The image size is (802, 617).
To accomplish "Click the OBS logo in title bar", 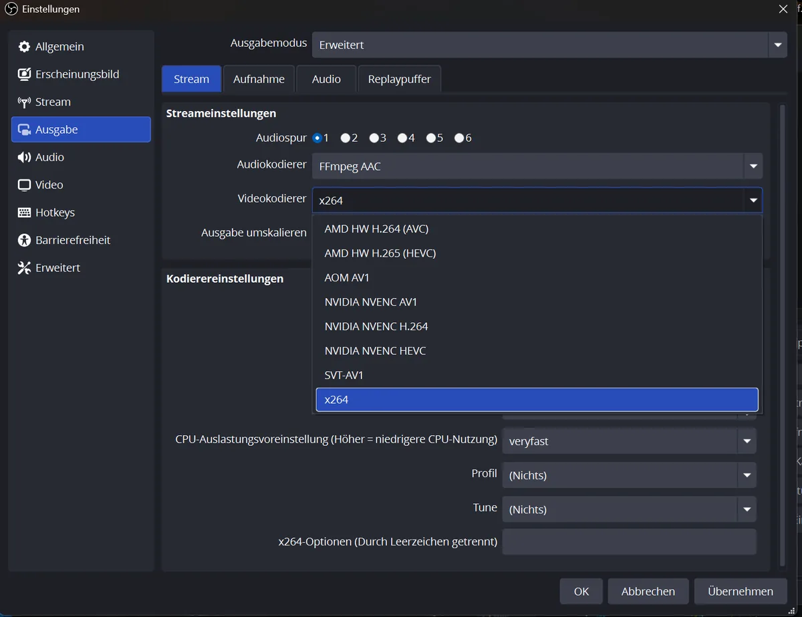I will (x=11, y=9).
